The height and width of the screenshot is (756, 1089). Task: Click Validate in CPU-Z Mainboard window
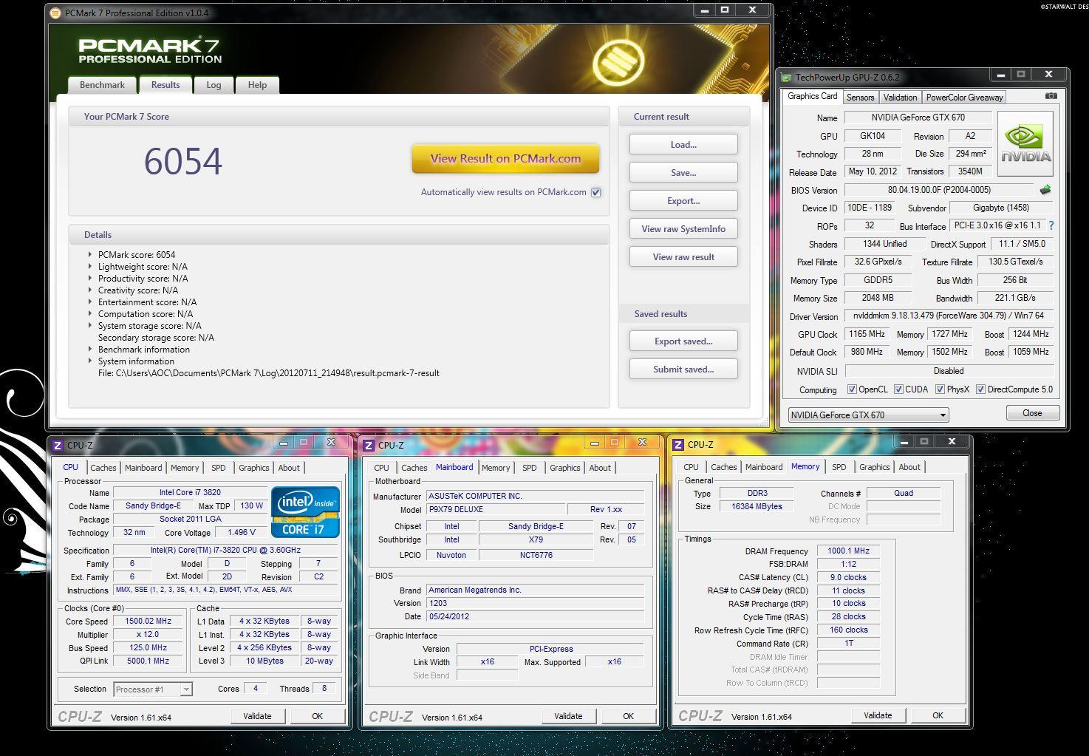(568, 716)
